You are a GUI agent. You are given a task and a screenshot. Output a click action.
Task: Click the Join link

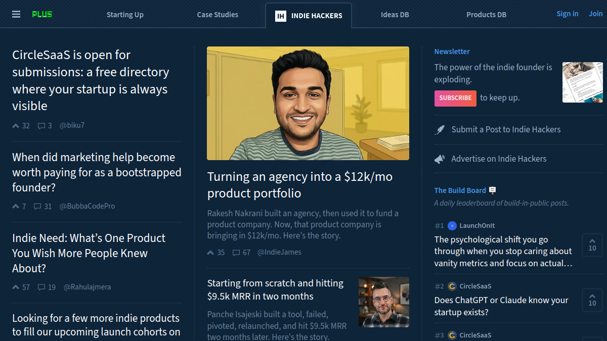point(595,14)
